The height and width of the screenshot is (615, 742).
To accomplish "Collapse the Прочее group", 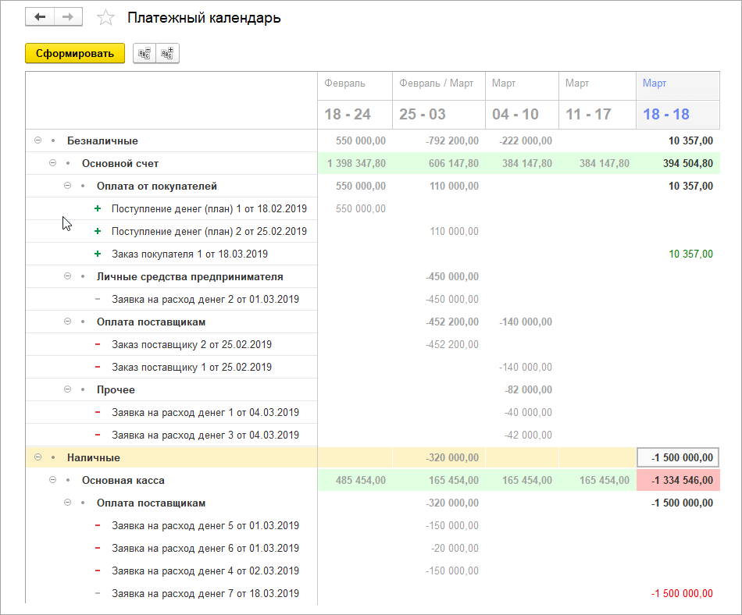I will 68,389.
